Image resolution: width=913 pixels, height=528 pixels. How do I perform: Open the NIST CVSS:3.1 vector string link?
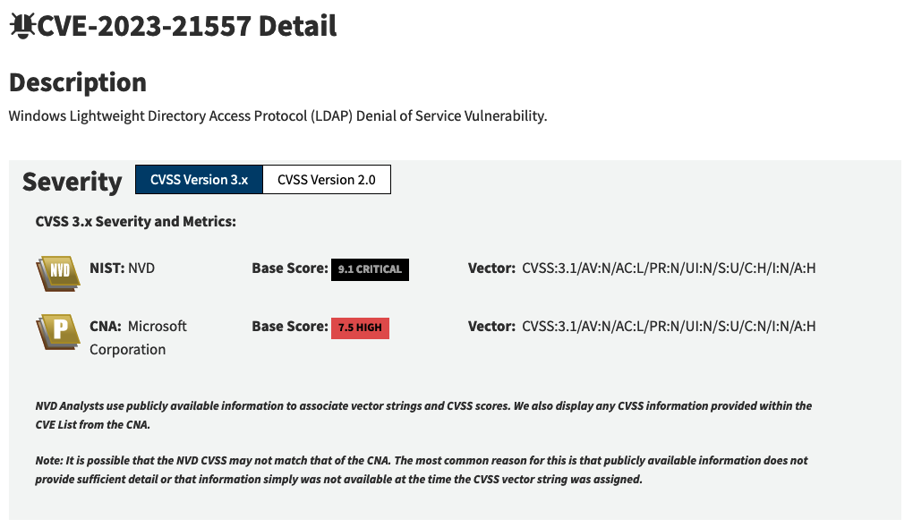point(669,268)
